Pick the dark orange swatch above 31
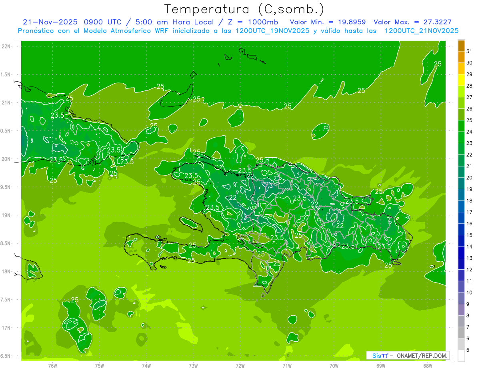This screenshot has height=371, width=480. point(461,46)
